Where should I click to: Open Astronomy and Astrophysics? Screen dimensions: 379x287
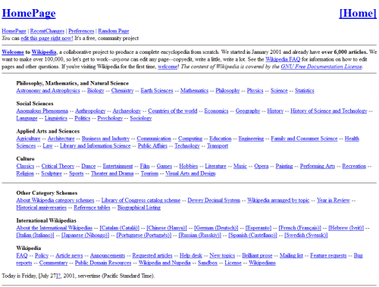coord(48,91)
